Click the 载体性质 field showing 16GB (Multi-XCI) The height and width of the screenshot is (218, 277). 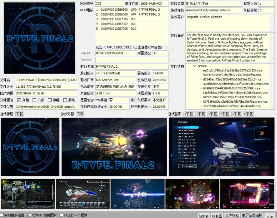pos(154,3)
